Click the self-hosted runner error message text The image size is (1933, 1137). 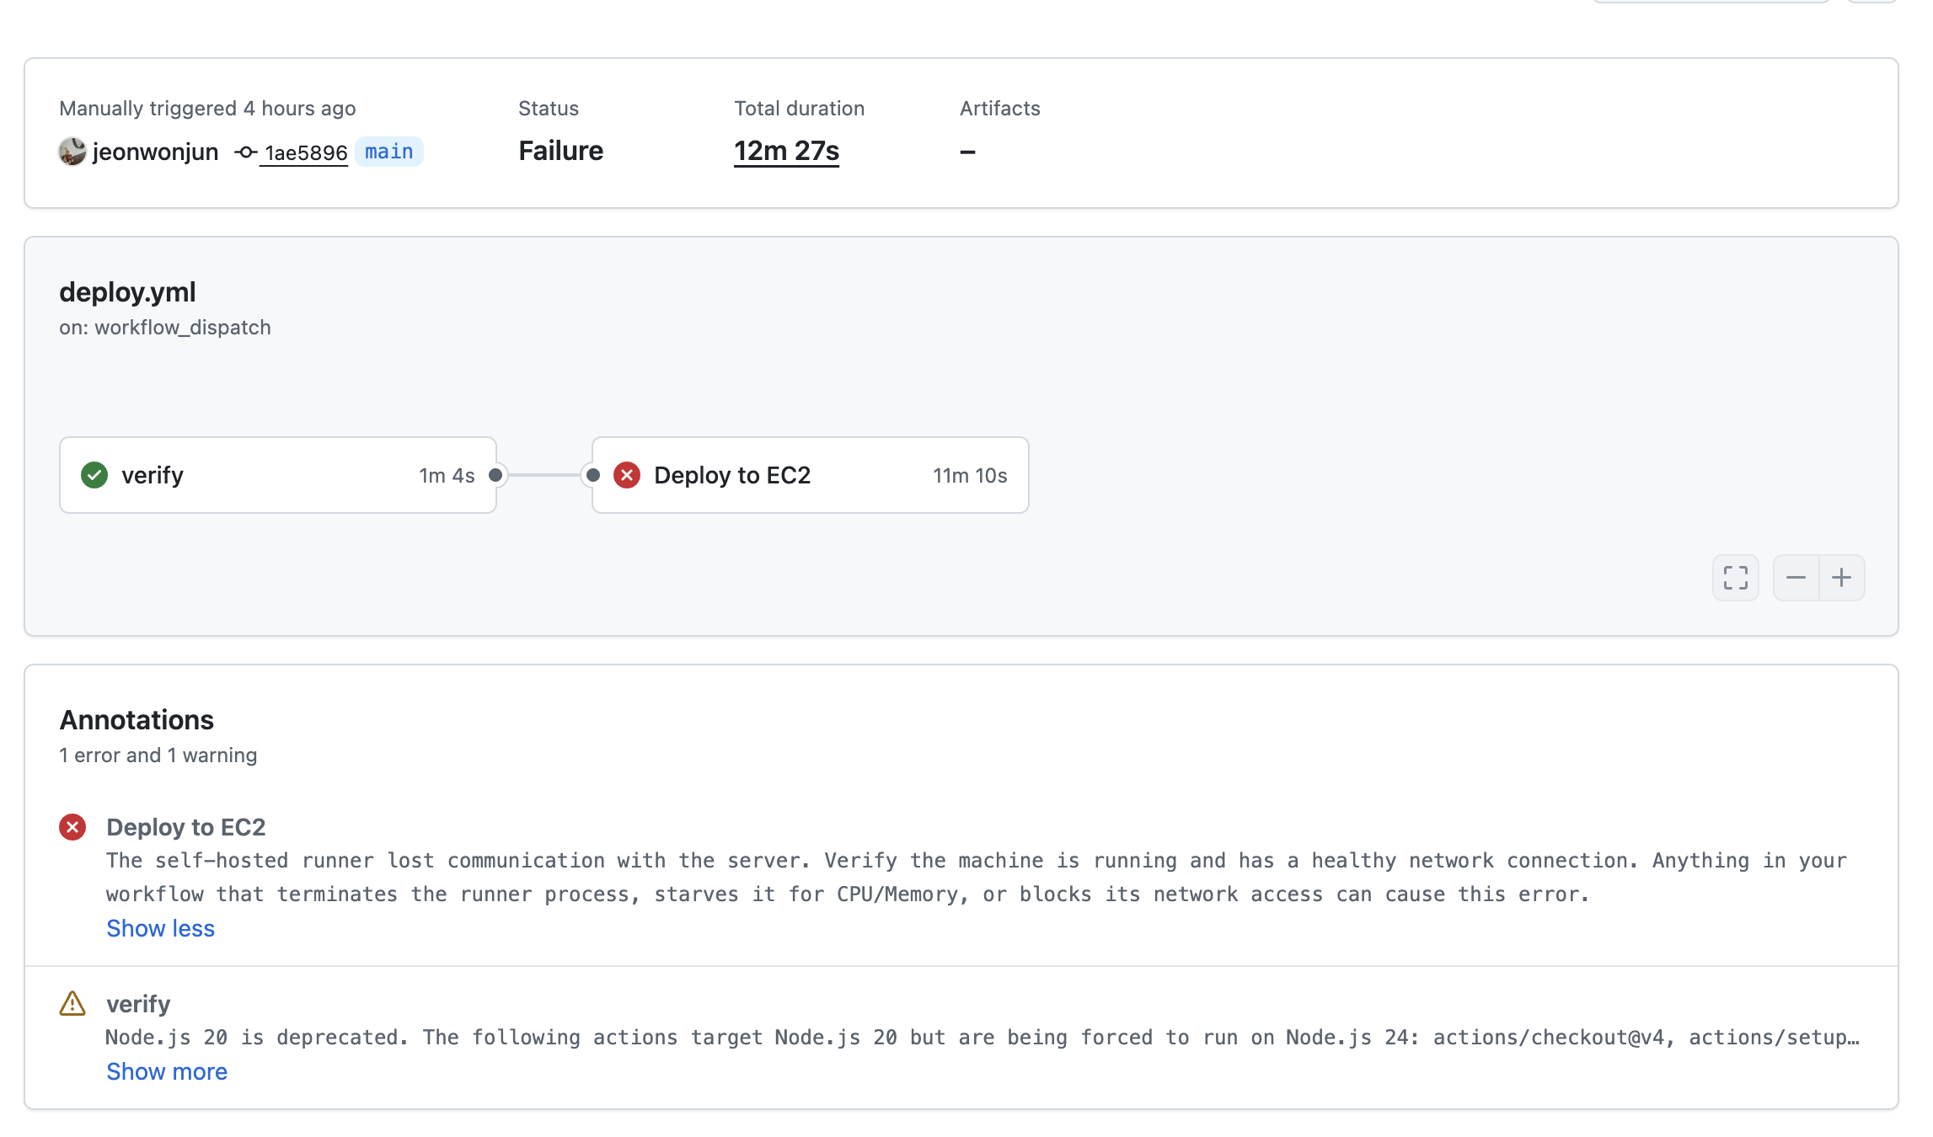[x=977, y=878]
